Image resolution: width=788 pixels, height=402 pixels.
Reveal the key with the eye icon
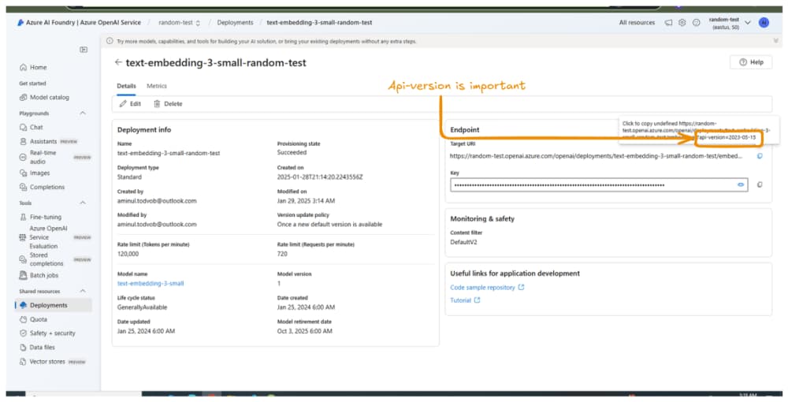click(x=740, y=185)
